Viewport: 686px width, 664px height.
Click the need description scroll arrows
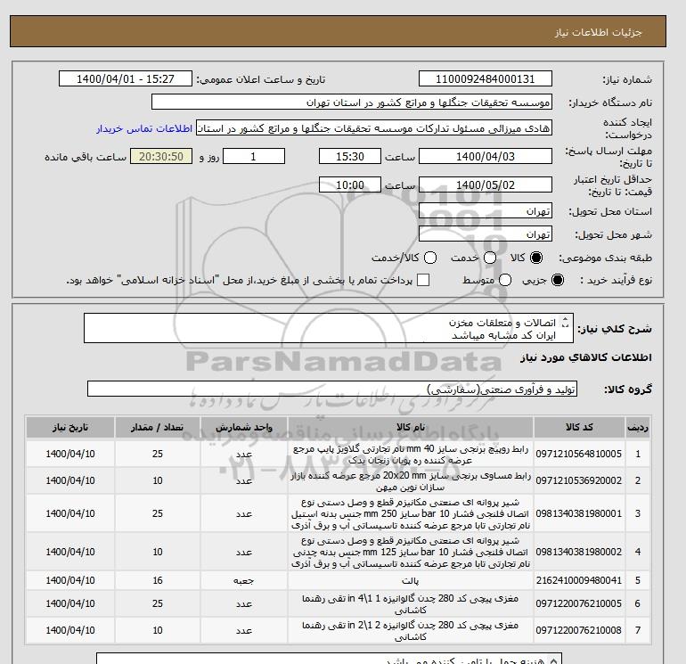[565, 322]
